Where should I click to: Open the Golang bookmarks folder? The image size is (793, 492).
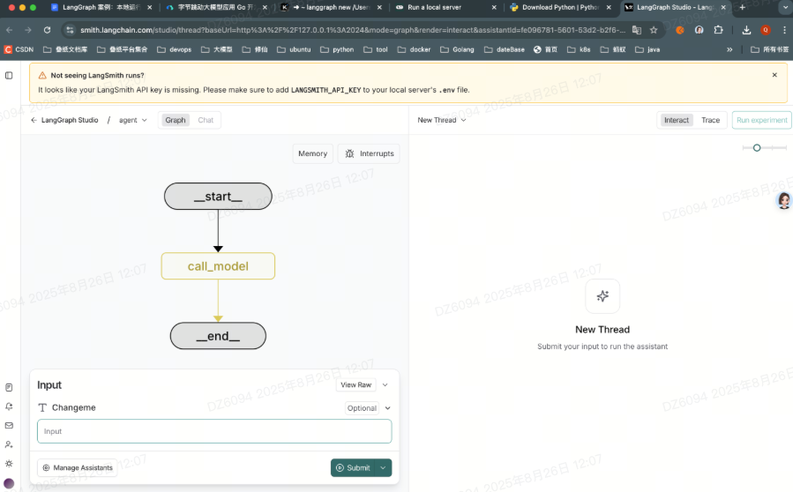click(x=458, y=49)
